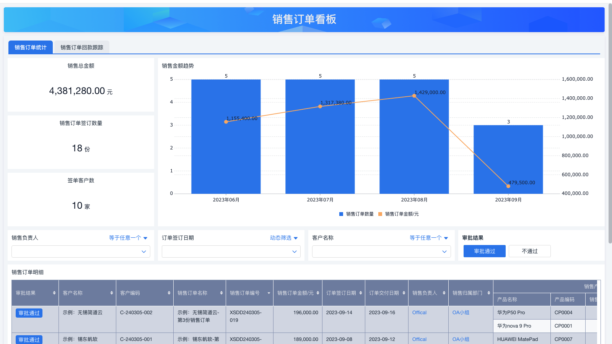Open the 销售负责人 dropdown
Screen dimensions: 612x344
pos(80,252)
